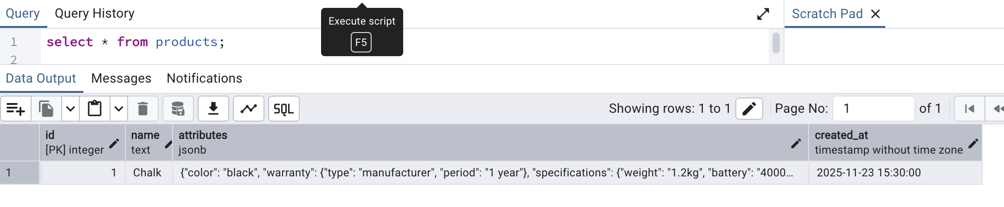Open the Graph Visualiser icon
The image size is (1004, 207).
coord(249,109)
